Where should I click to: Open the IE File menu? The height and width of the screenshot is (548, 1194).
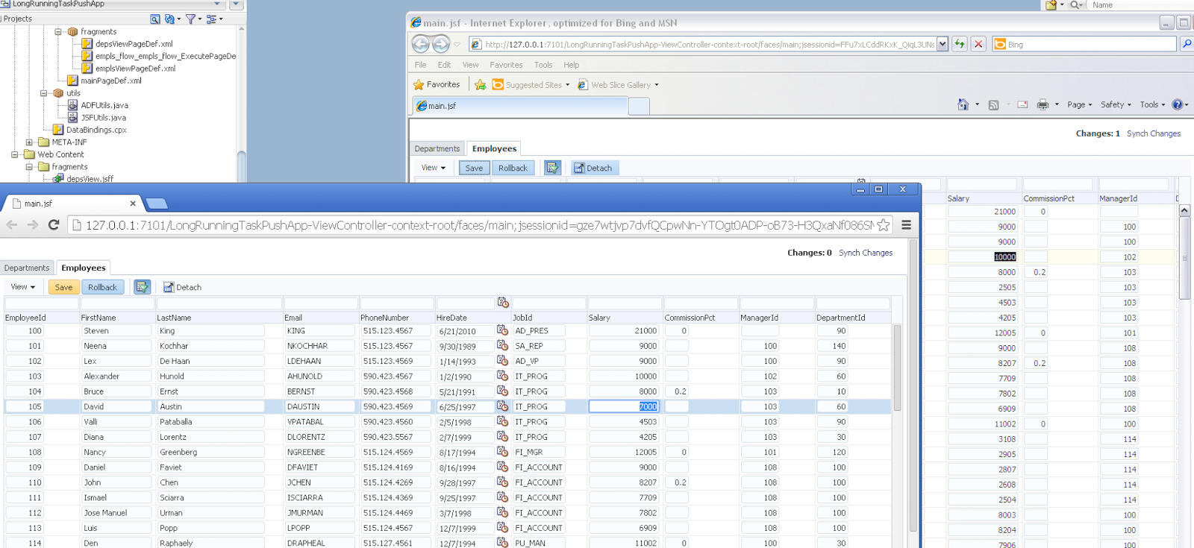click(421, 65)
